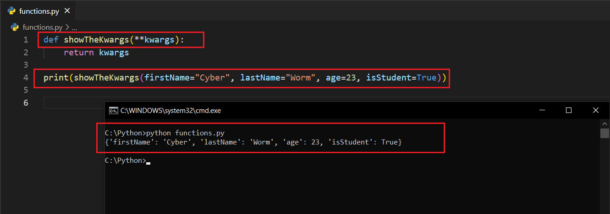Click the Python file icon in the breadcrumb

pyautogui.click(x=15, y=27)
